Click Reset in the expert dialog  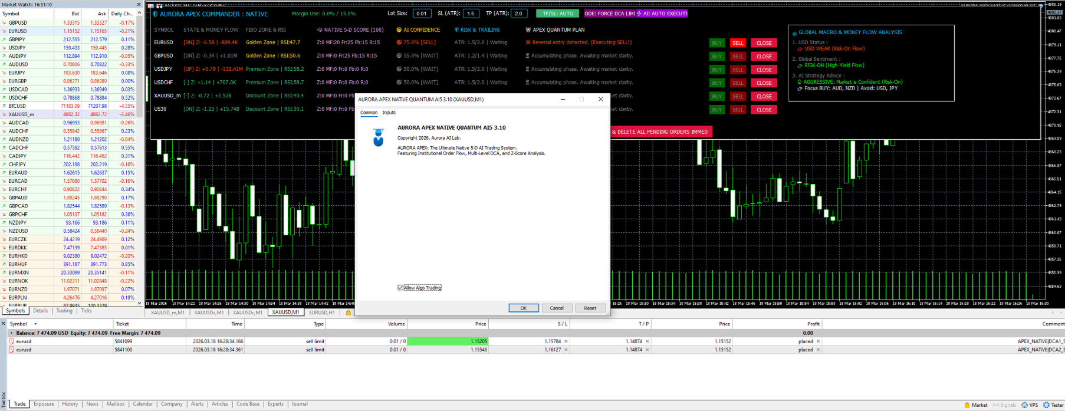click(x=590, y=308)
